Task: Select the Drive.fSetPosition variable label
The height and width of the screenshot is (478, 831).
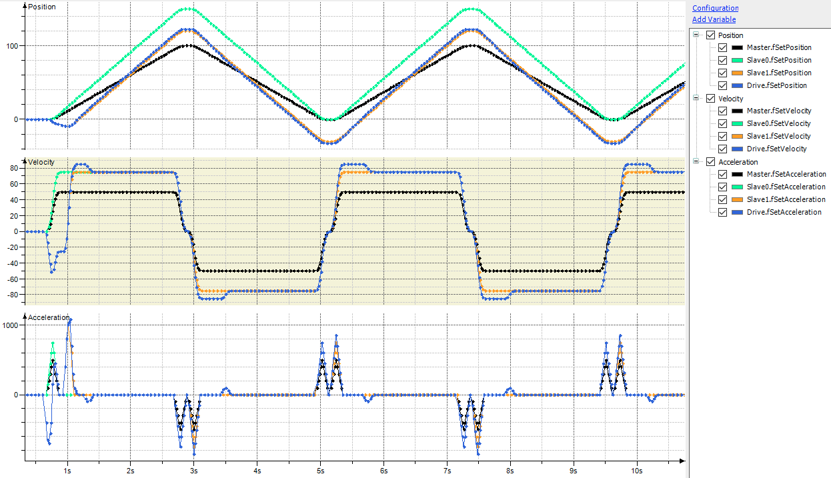Action: pyautogui.click(x=777, y=86)
